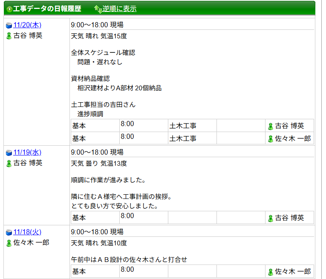The height and width of the screenshot is (279, 326).
Task: Click the reverse-order arrows icon beside 逆順に表示
Action: [98, 9]
